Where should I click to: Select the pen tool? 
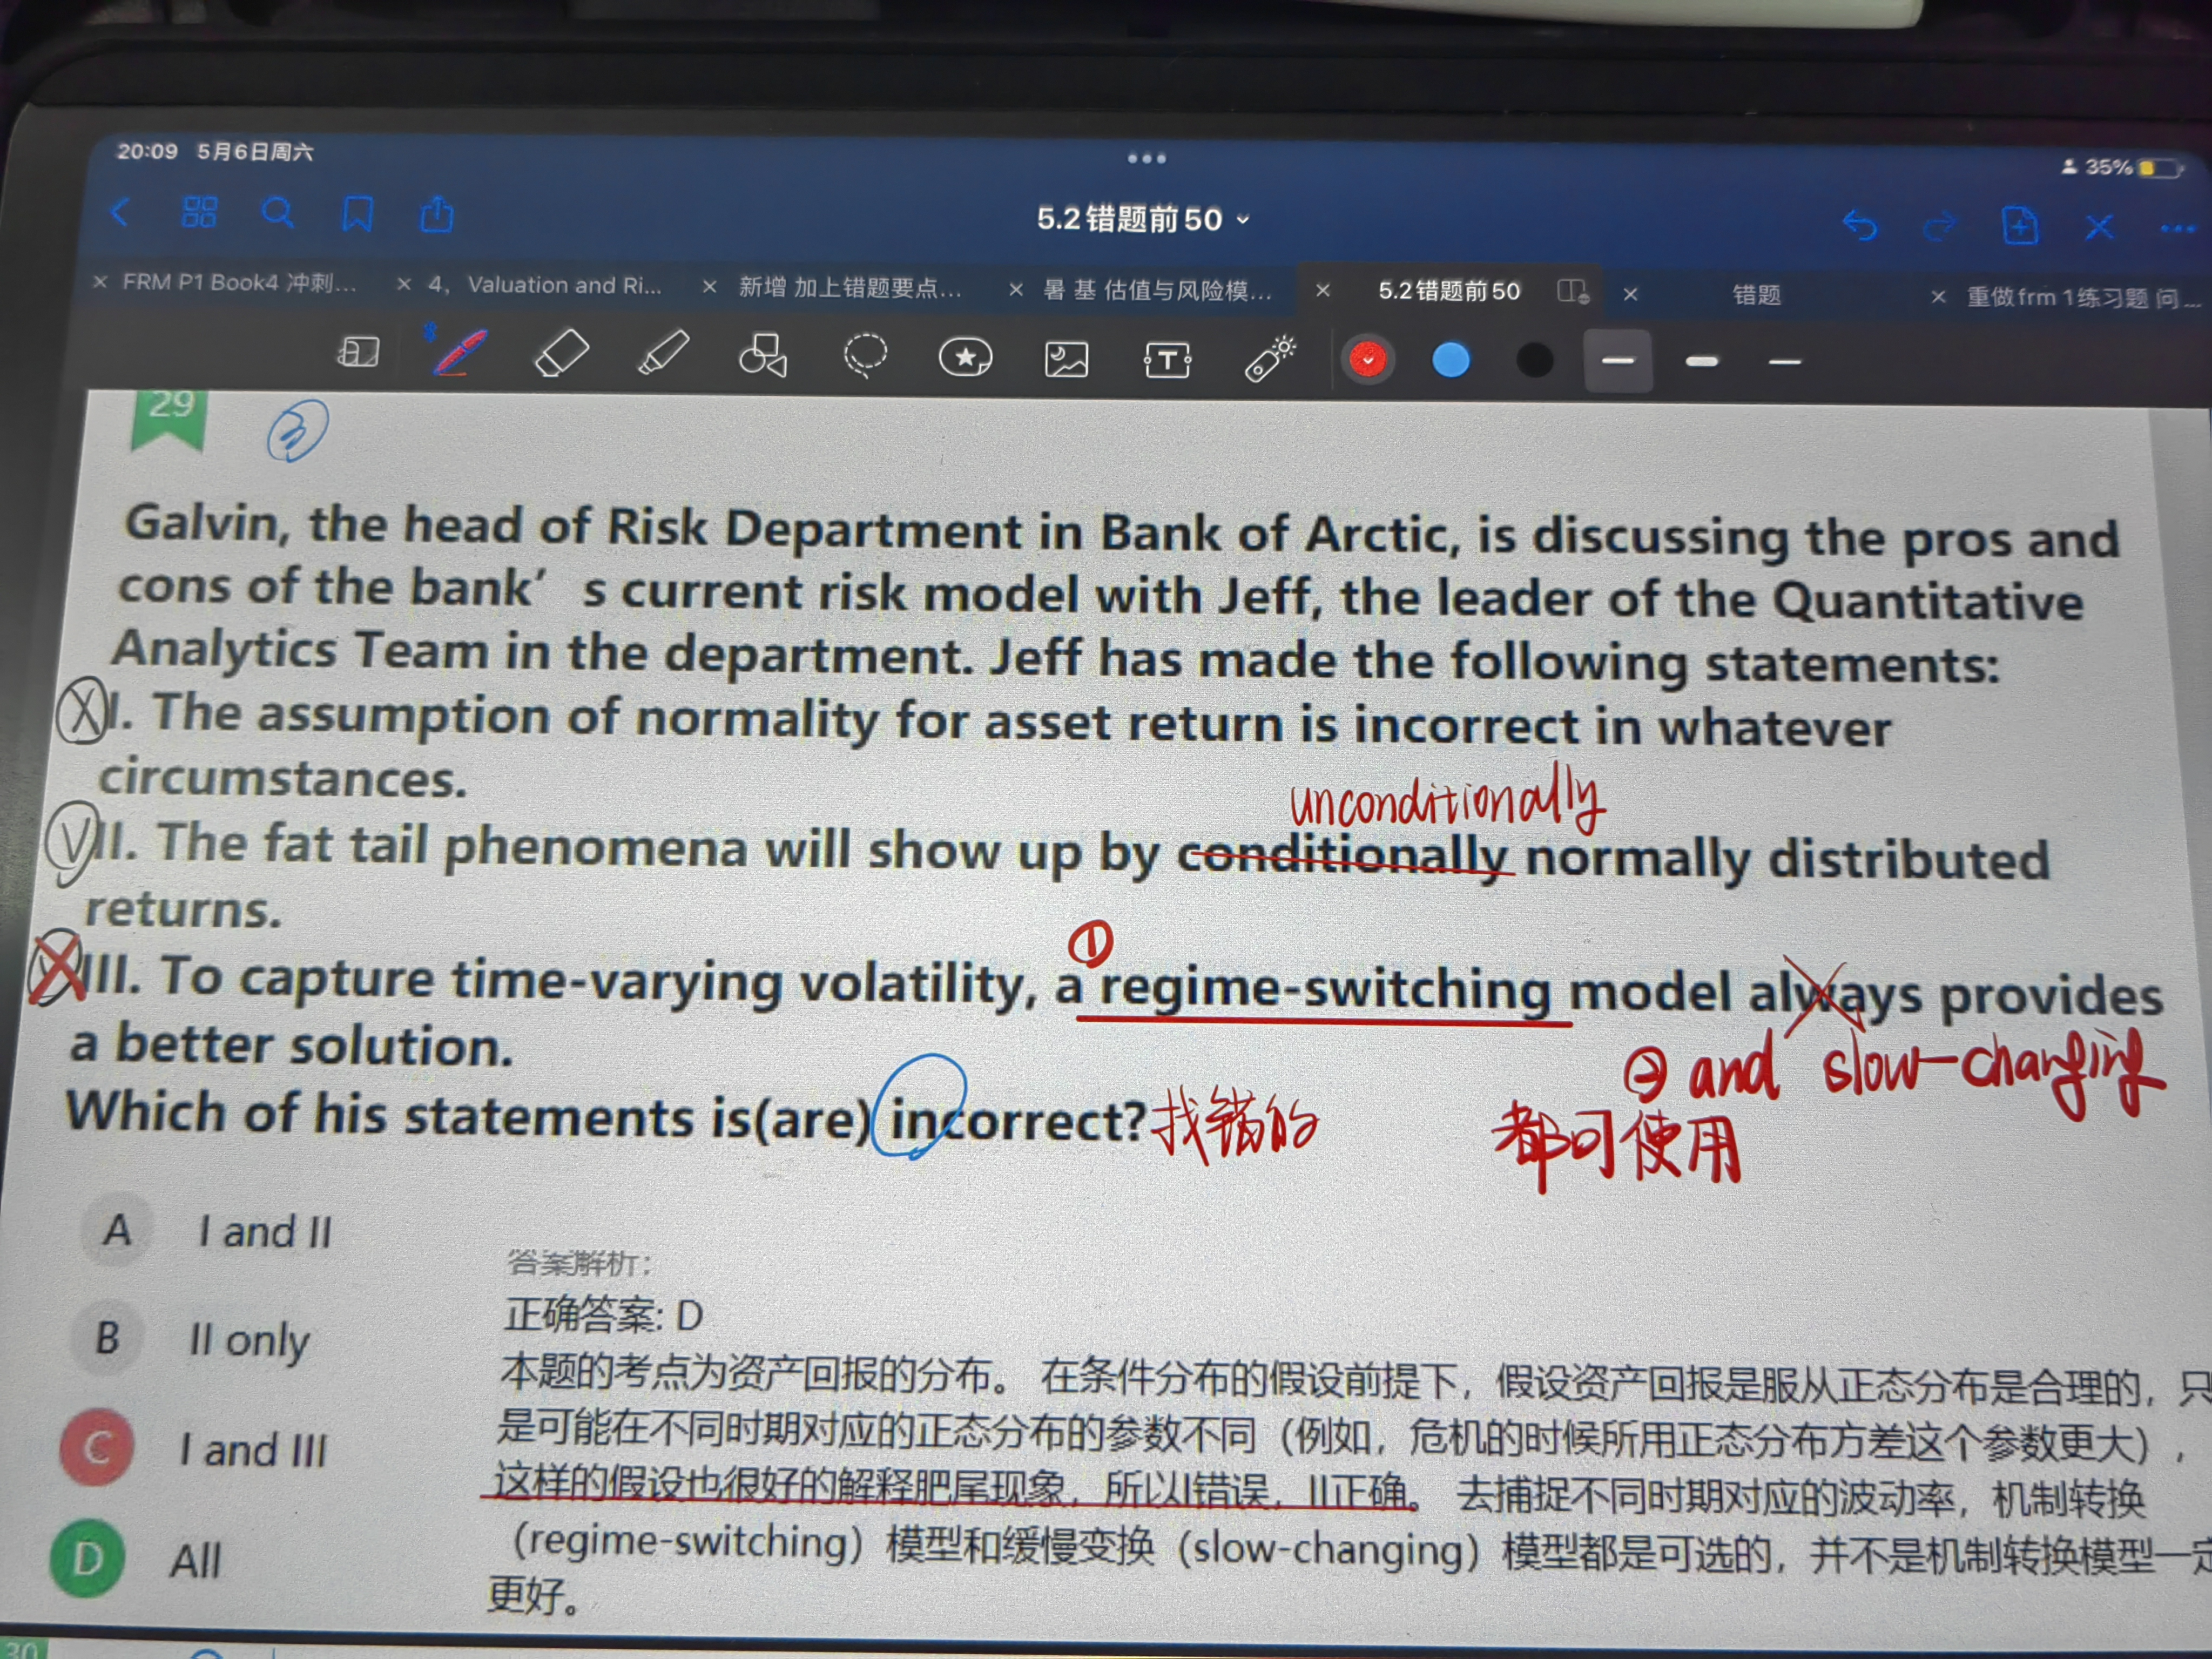coord(458,352)
